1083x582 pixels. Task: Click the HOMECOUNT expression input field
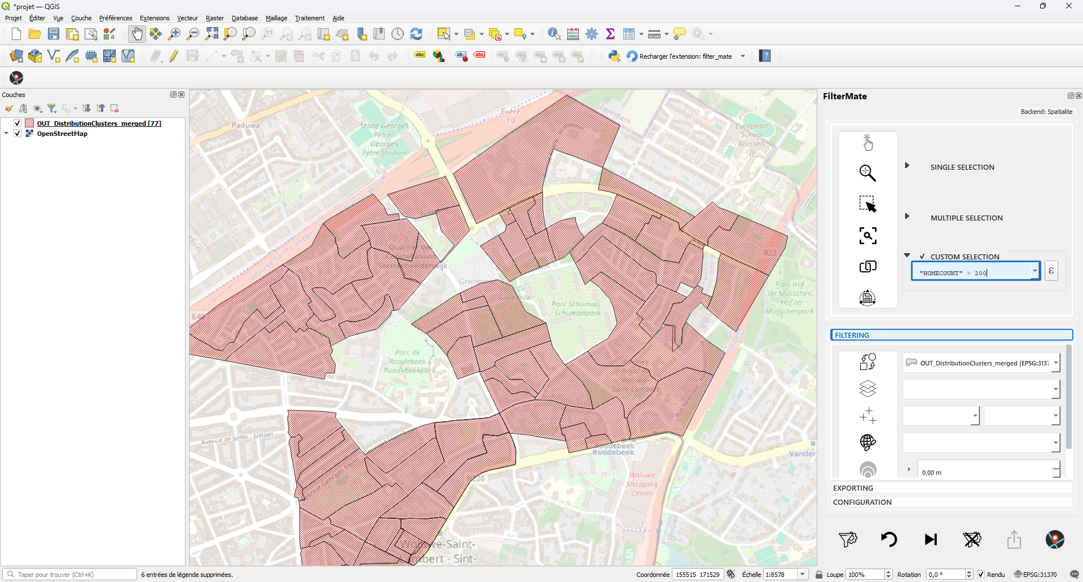[x=971, y=273]
